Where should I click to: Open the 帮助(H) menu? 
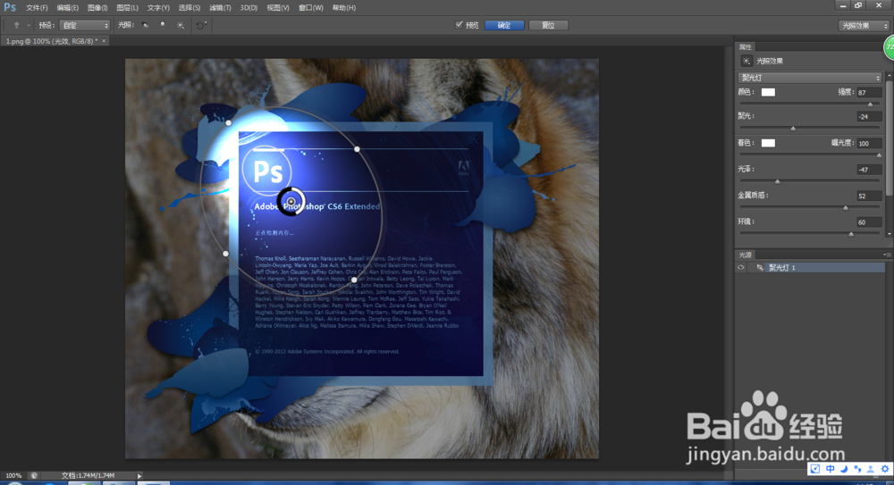(344, 8)
